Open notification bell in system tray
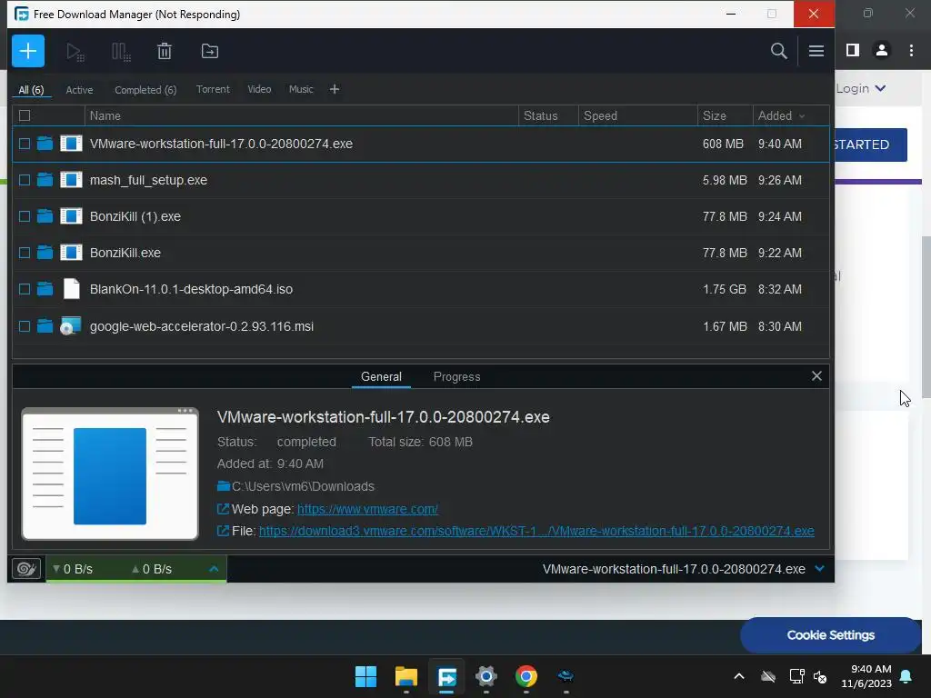This screenshot has height=698, width=931. 906,676
